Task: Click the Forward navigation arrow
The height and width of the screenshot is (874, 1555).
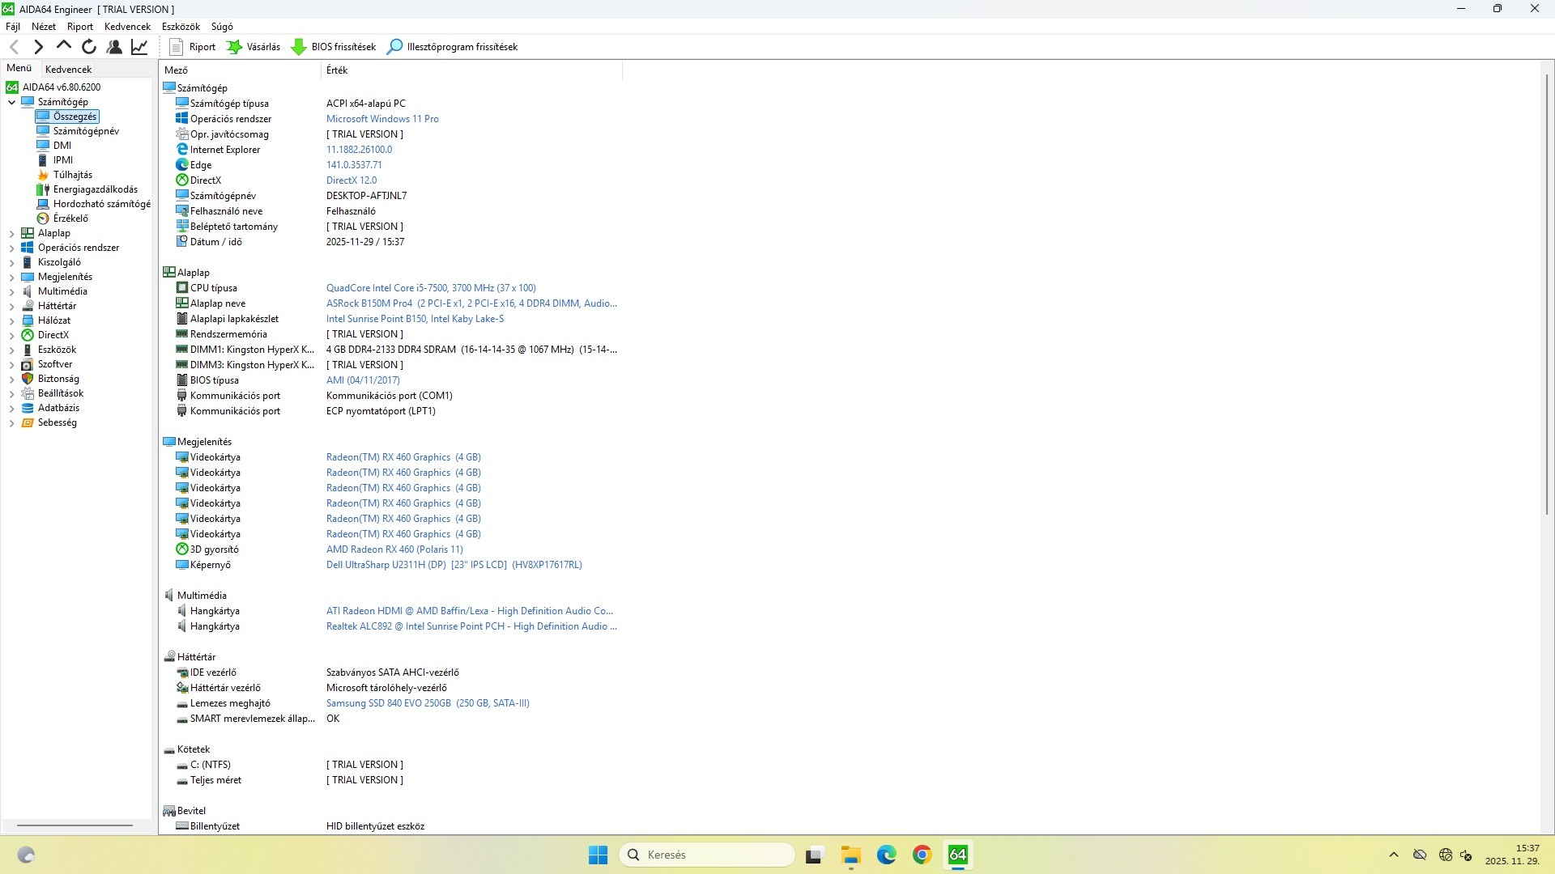Action: pos(38,47)
